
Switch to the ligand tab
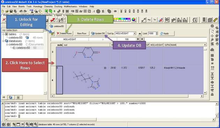pyautogui.click(x=59, y=15)
